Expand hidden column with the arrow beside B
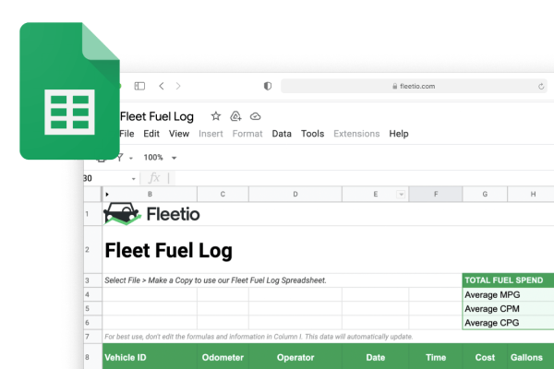 click(x=107, y=195)
